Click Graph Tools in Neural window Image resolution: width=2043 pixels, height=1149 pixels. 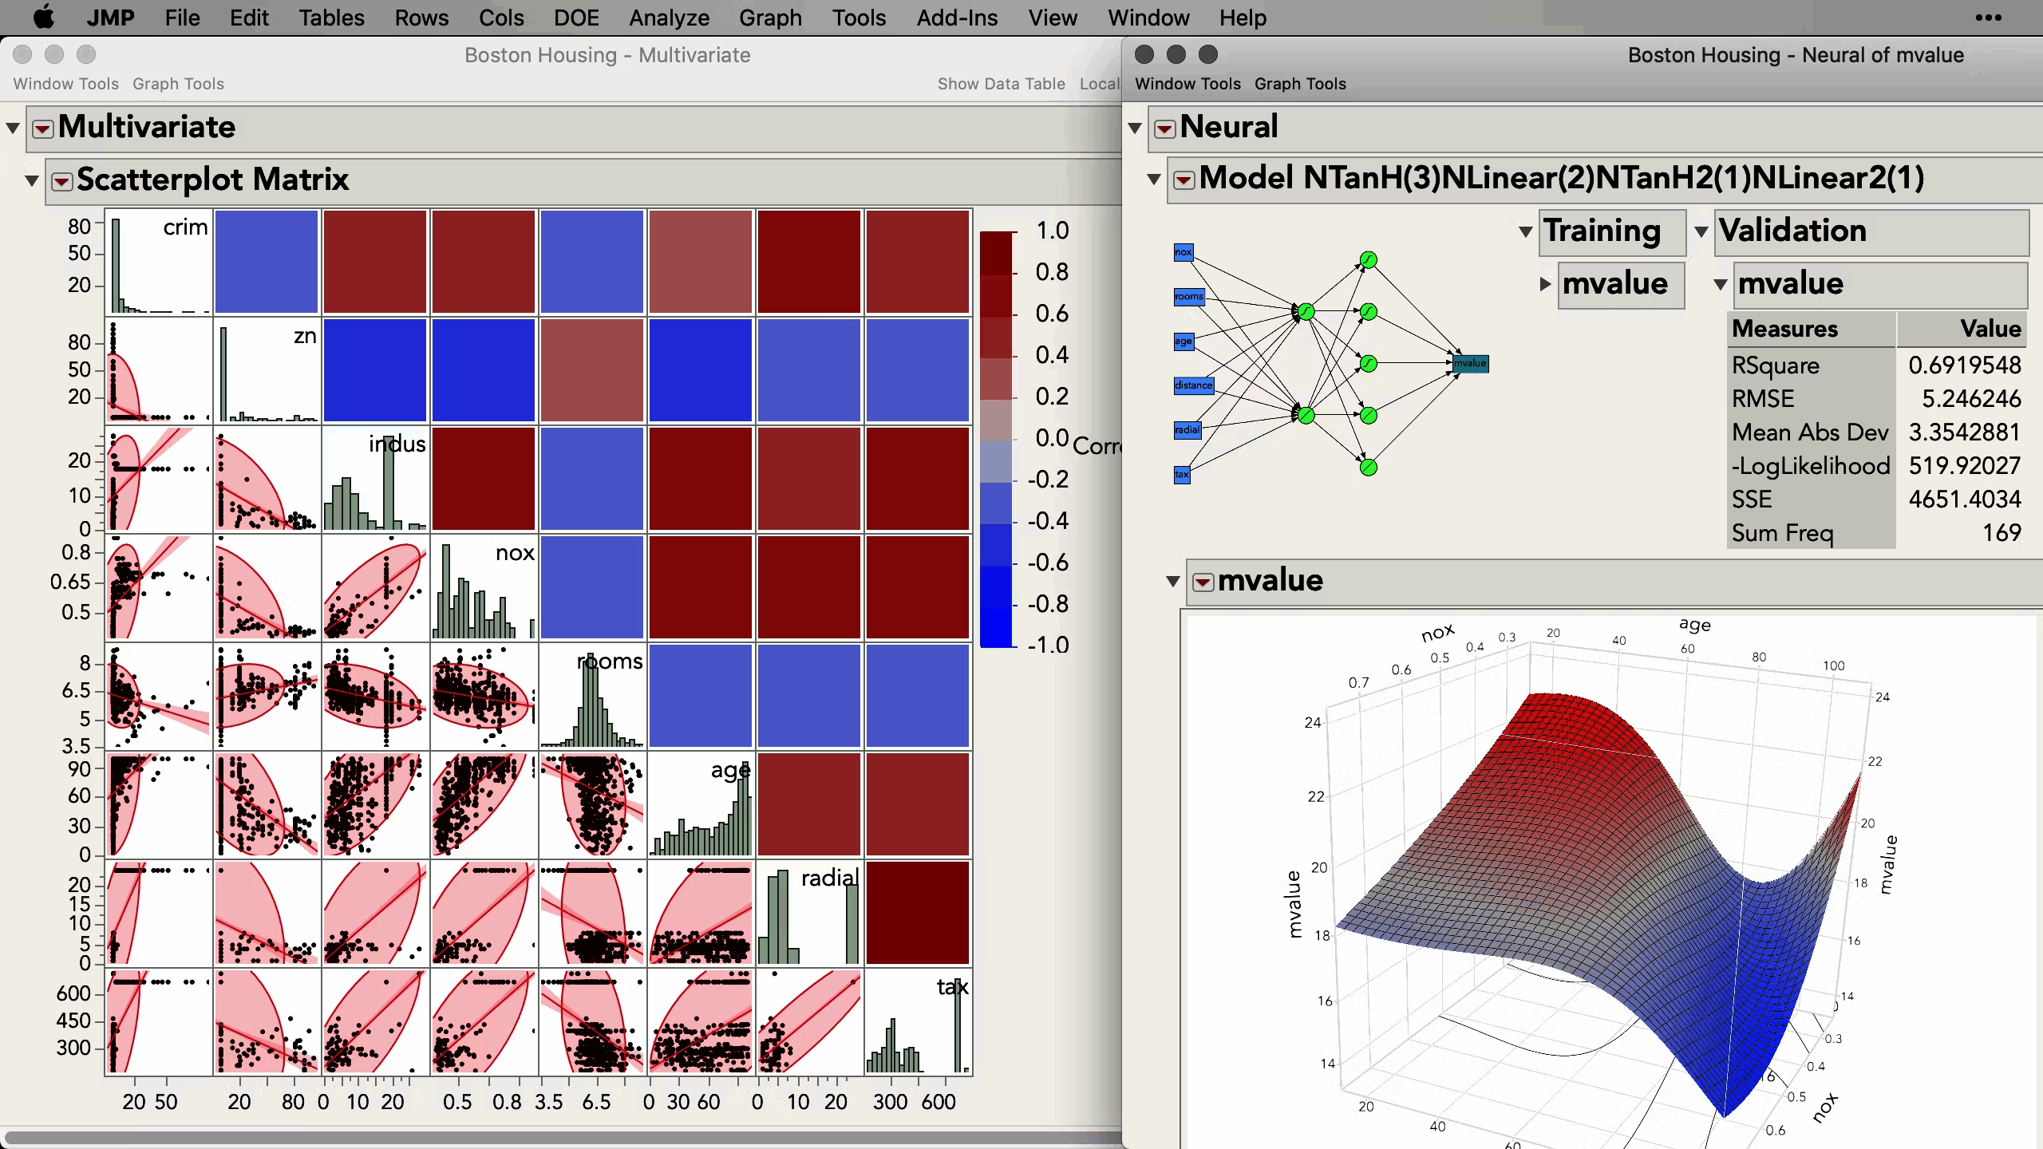pyautogui.click(x=1300, y=84)
